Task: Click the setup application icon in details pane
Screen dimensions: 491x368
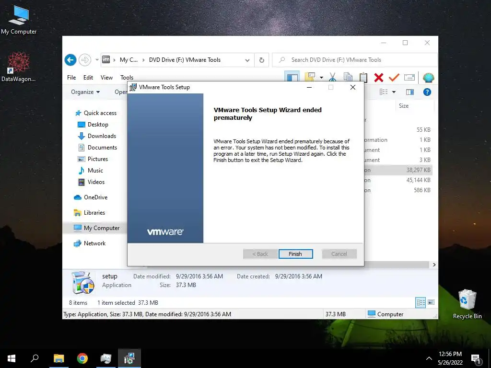Action: point(83,283)
